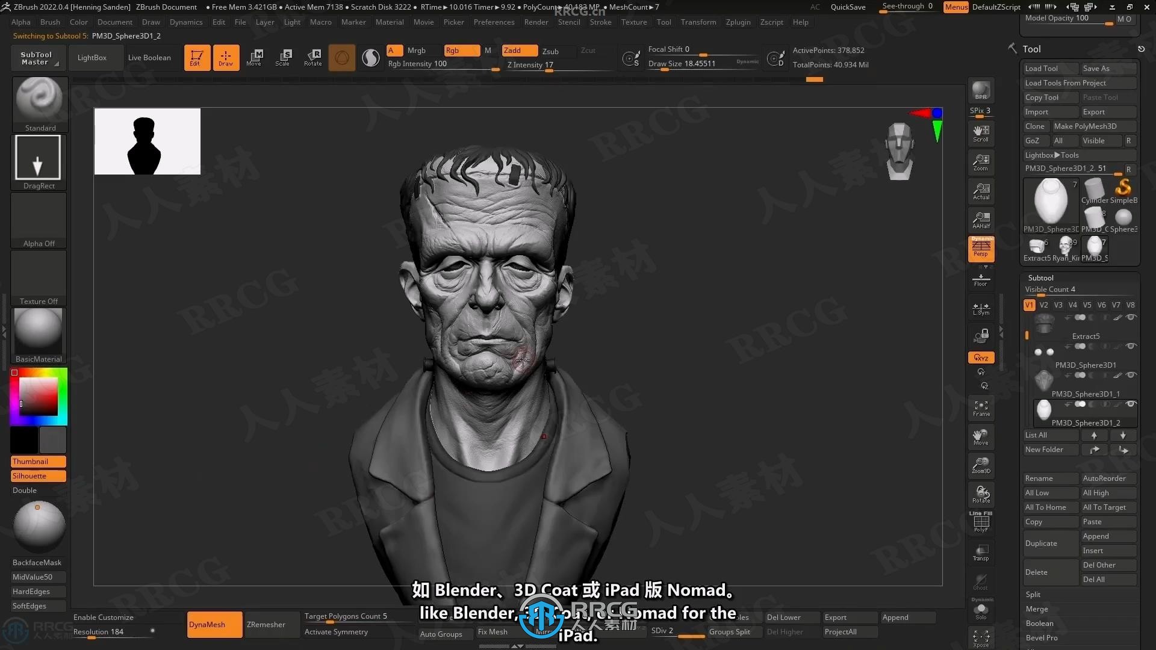Click the AAHalf icon
1156x650 pixels.
coord(981,220)
